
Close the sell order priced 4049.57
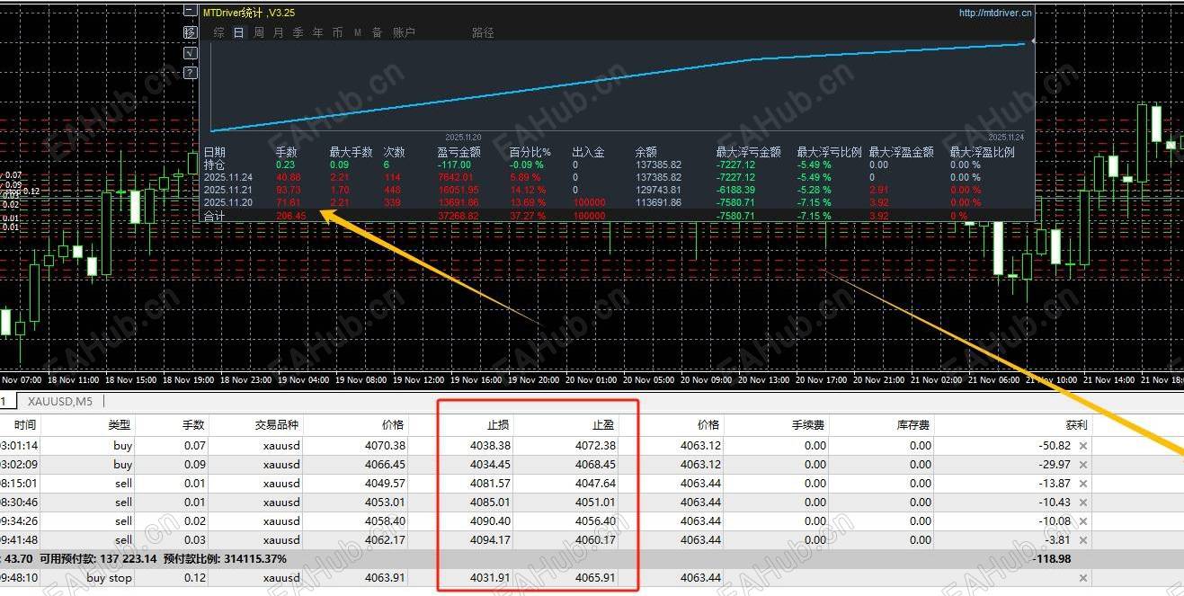1082,484
